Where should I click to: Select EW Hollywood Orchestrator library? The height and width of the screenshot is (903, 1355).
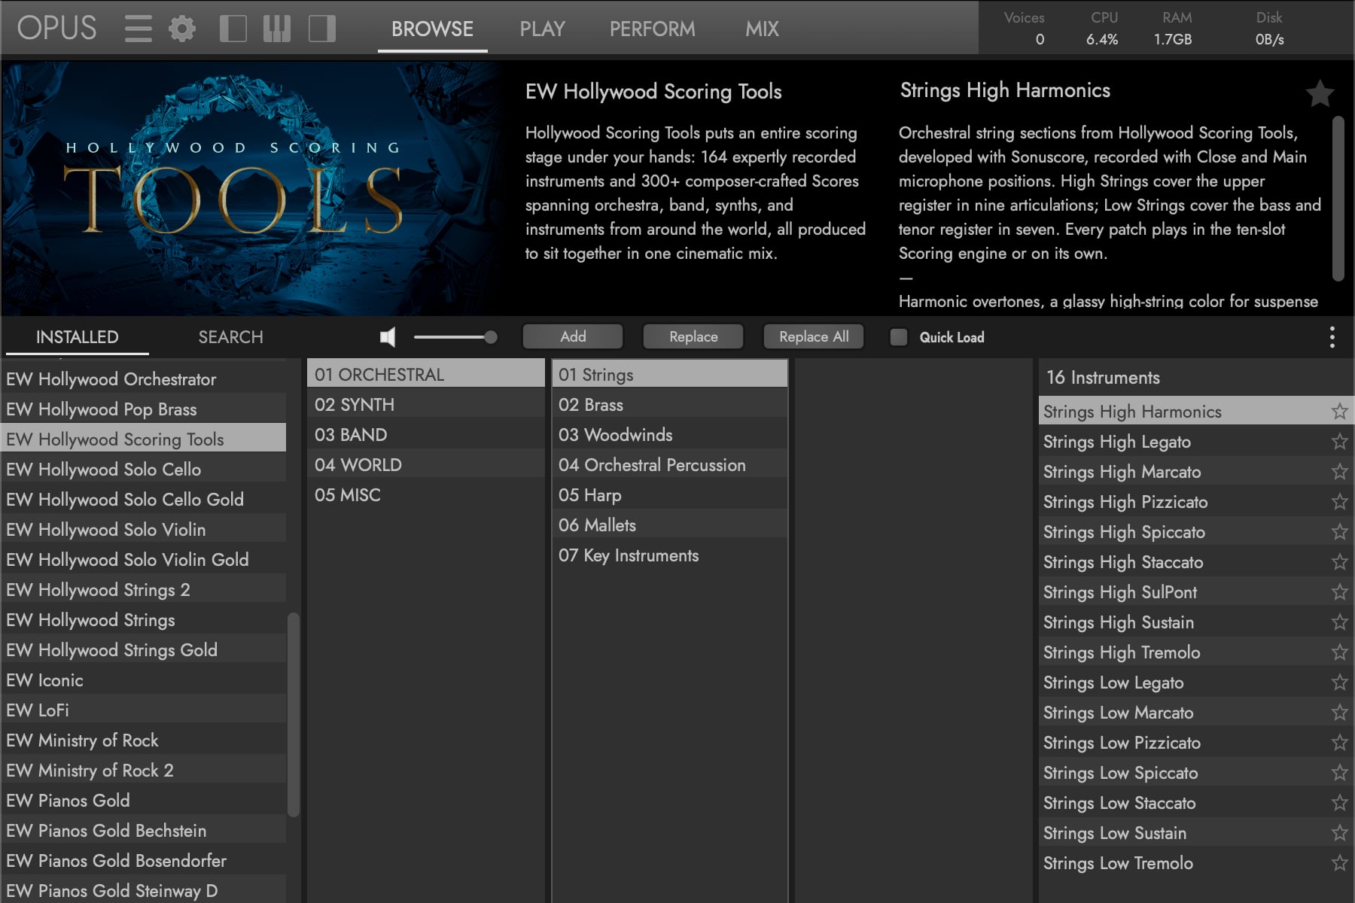coord(143,379)
